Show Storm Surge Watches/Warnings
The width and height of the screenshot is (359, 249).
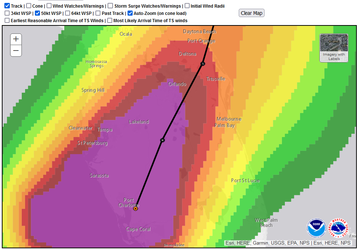coord(111,6)
